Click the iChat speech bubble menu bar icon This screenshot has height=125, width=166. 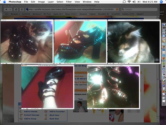[x=124, y=2]
